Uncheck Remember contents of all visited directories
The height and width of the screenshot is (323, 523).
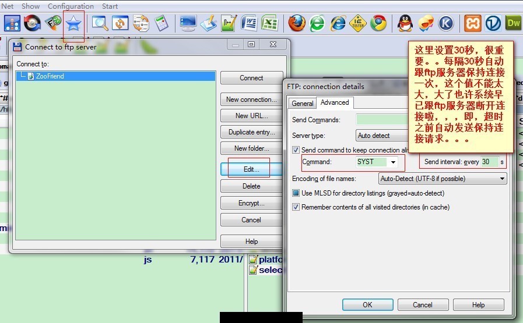(x=296, y=207)
